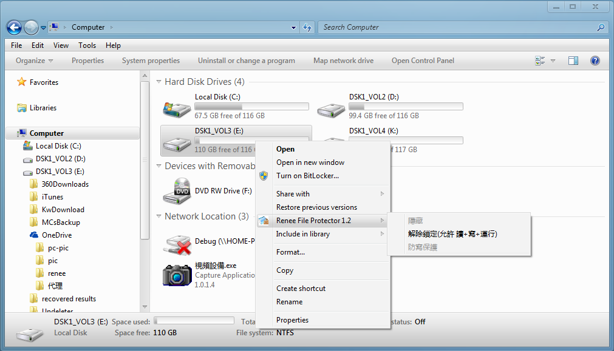Click the OneDrive cloud icon in tree
The image size is (614, 351).
tap(34, 235)
